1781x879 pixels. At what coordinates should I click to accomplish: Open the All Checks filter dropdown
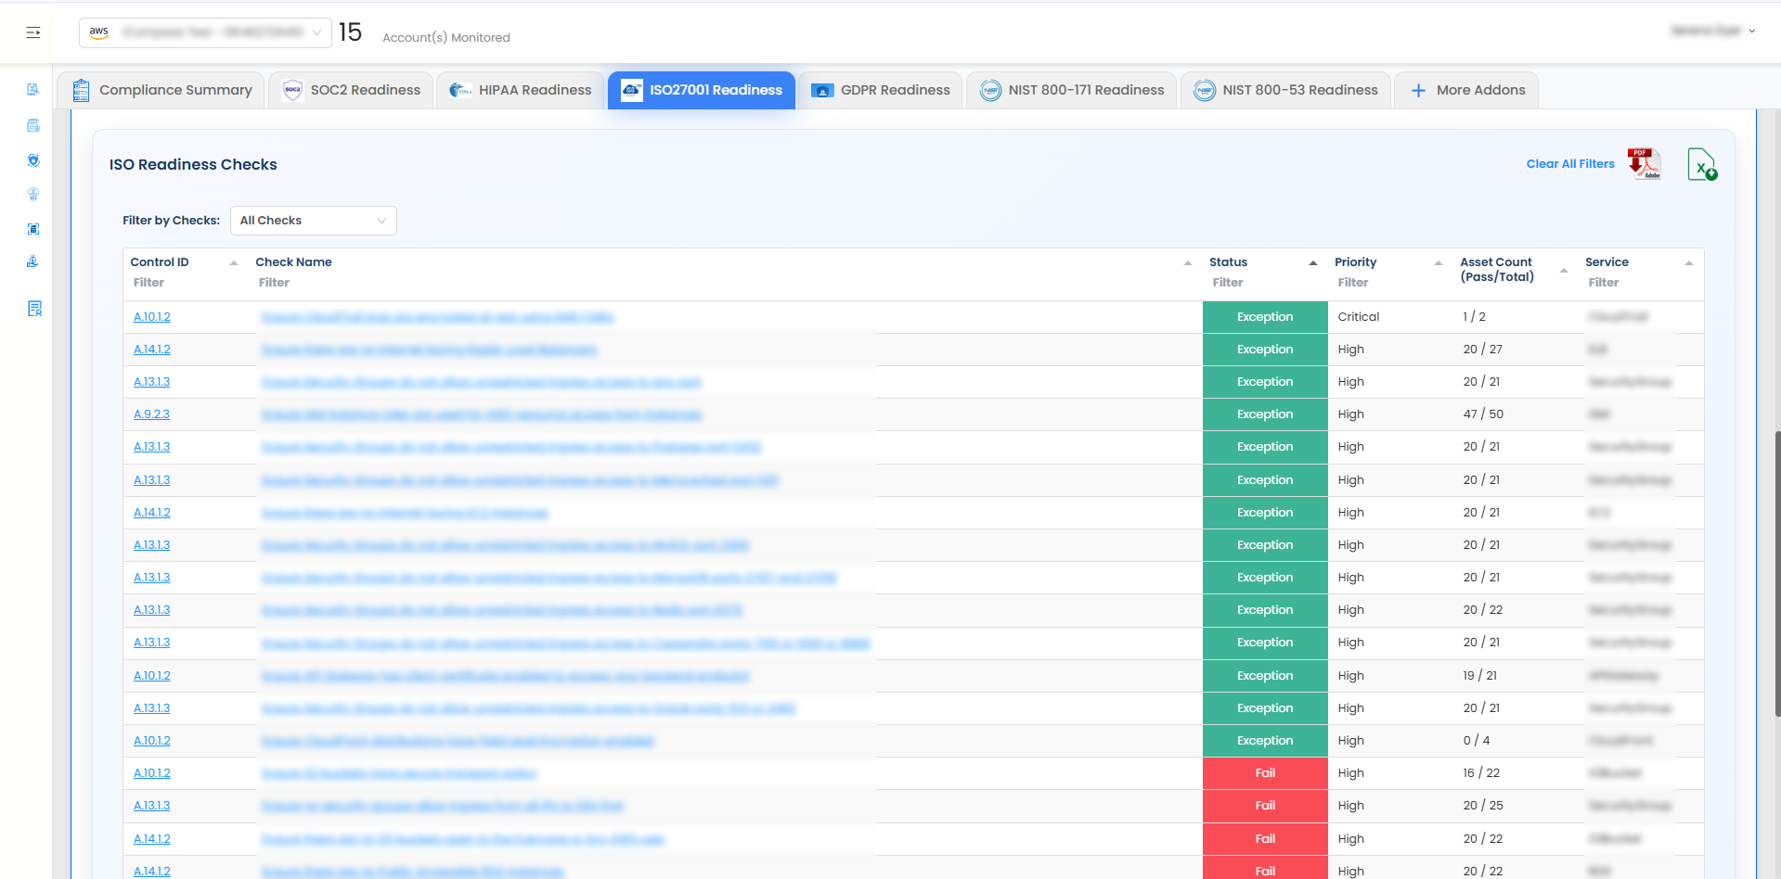pos(313,220)
